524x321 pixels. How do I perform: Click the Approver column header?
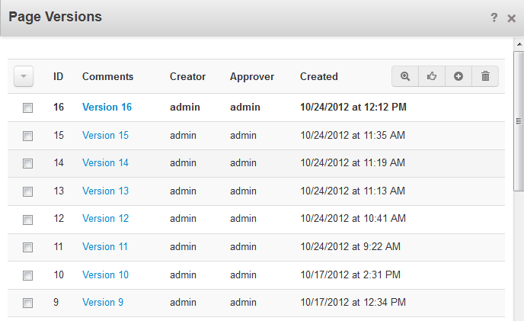pyautogui.click(x=251, y=76)
